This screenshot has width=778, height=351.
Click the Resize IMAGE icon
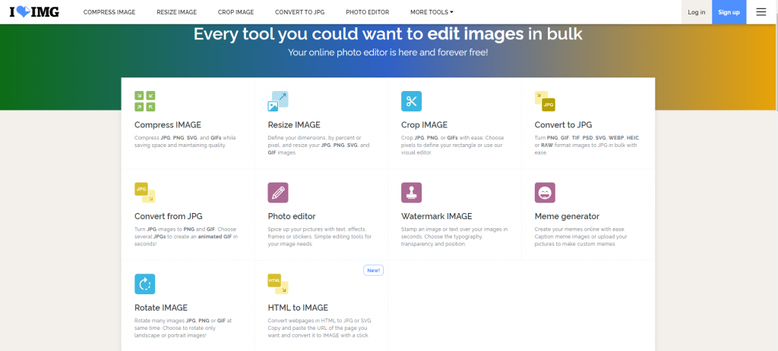278,101
